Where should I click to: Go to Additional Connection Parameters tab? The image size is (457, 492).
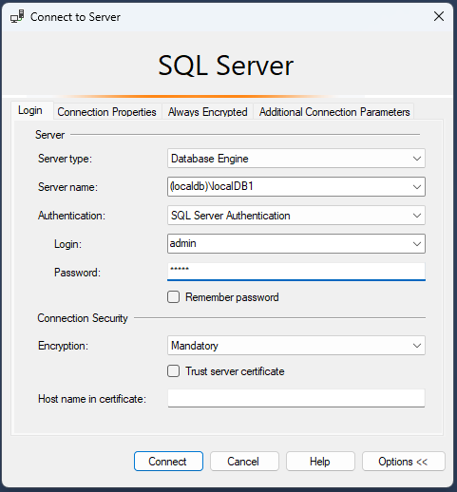click(x=334, y=112)
